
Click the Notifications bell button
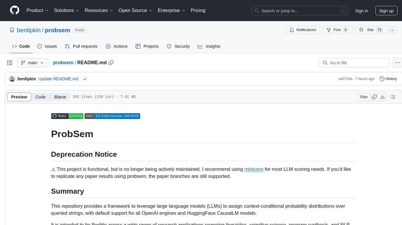pyautogui.click(x=303, y=30)
